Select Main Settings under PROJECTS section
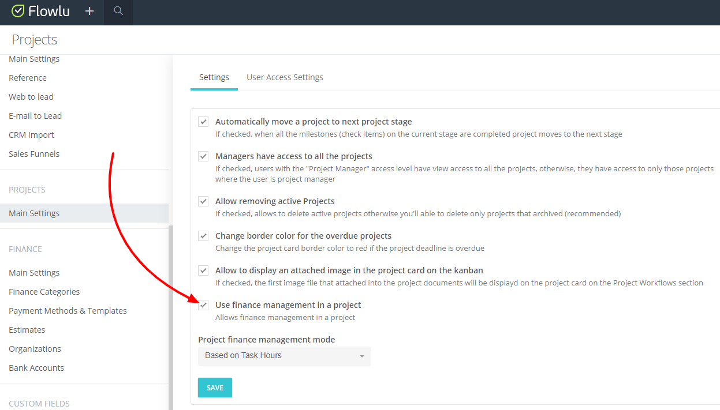 coord(84,213)
